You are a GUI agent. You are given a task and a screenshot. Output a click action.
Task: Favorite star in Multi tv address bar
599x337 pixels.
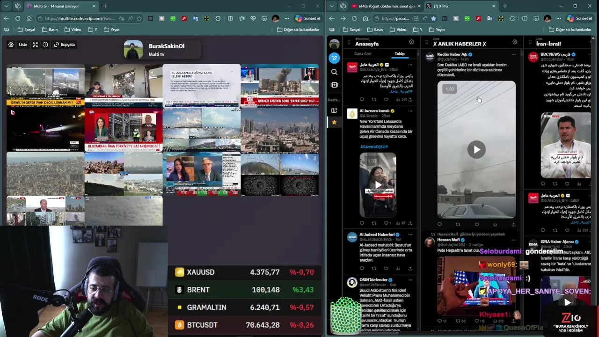(x=139, y=18)
